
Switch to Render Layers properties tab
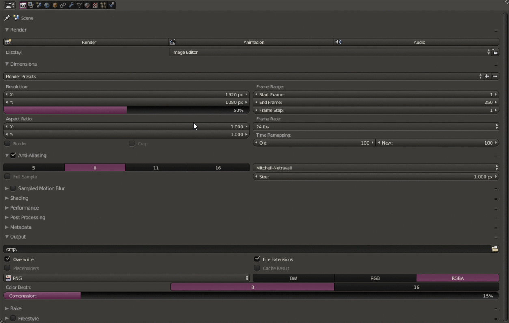point(30,5)
